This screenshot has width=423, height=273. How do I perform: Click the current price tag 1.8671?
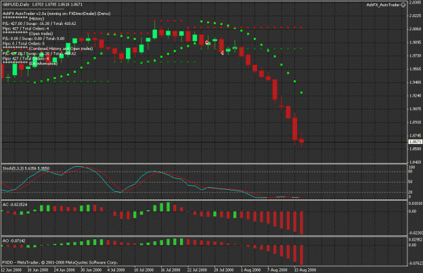coord(415,142)
